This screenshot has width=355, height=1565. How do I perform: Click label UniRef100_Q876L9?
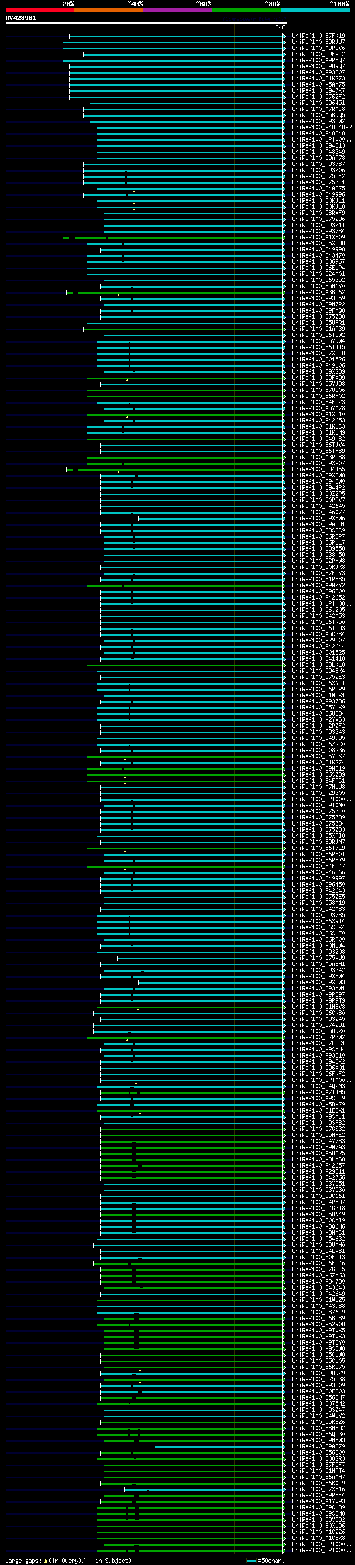click(x=318, y=1312)
